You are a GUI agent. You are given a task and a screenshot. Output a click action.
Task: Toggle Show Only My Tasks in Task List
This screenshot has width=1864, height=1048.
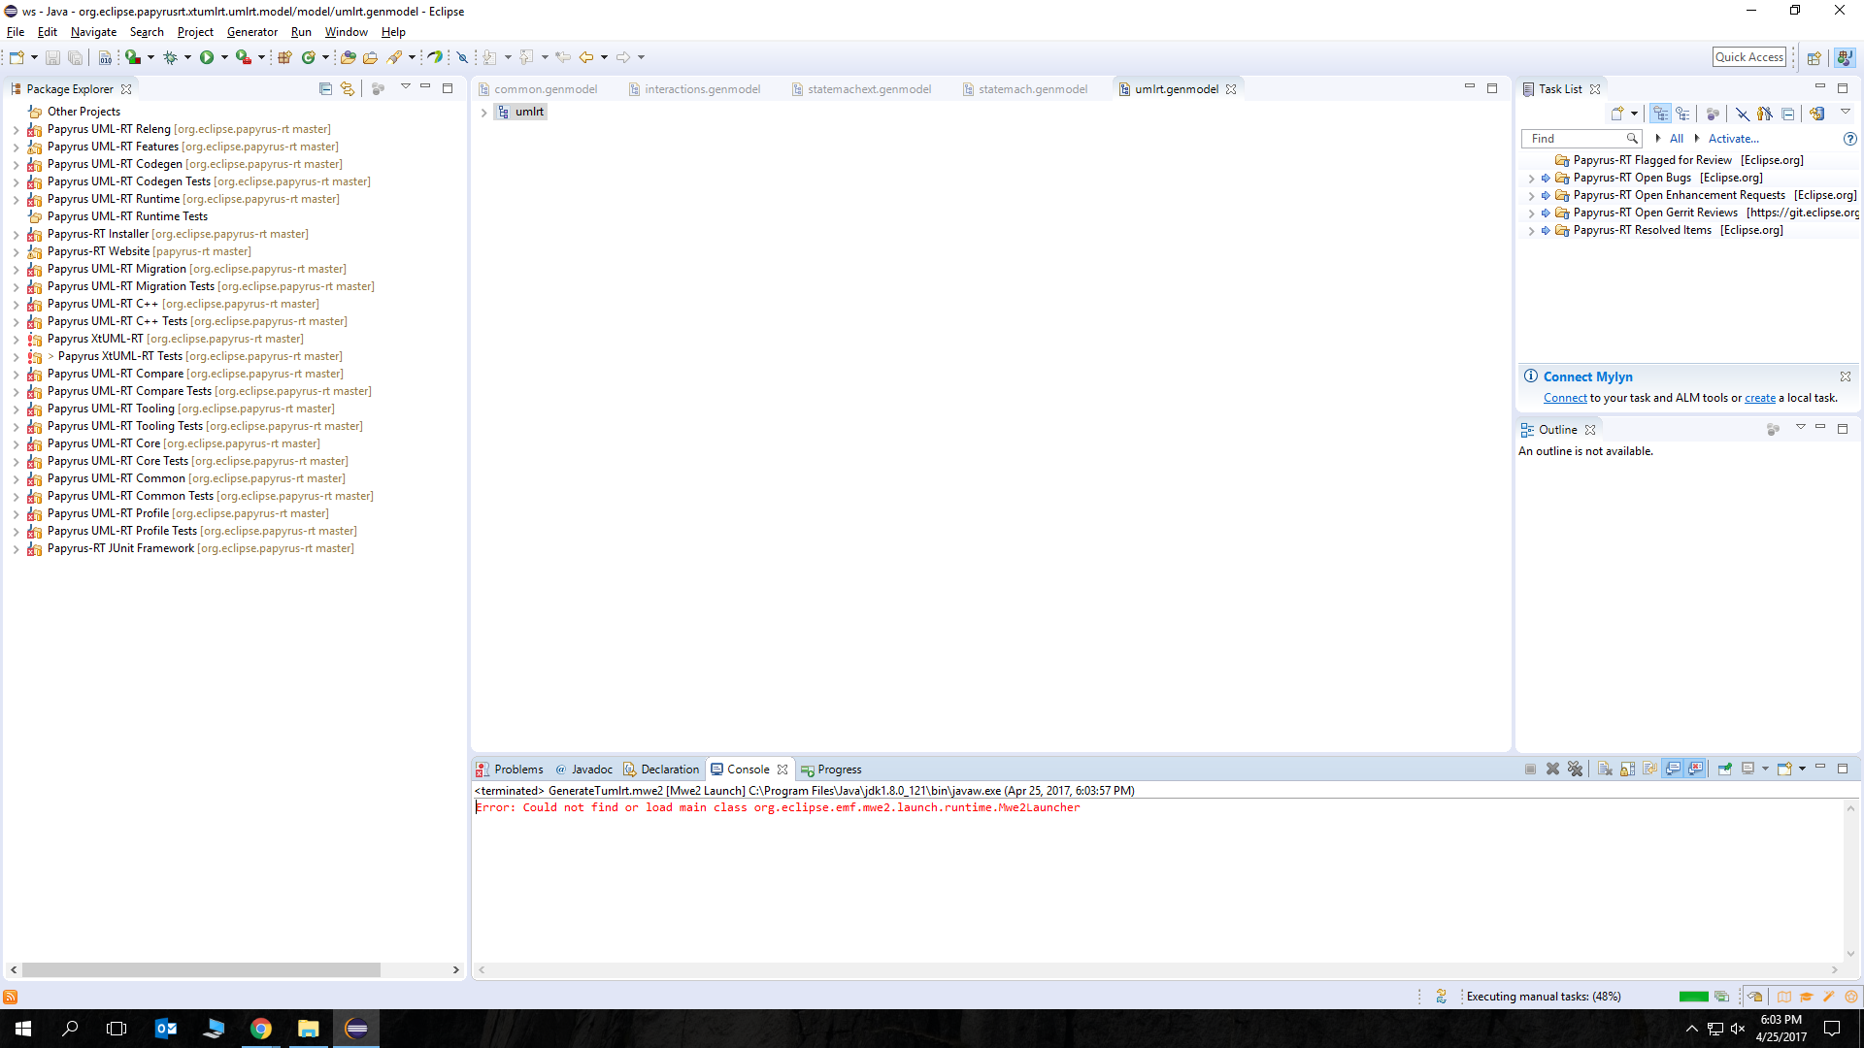(1765, 114)
